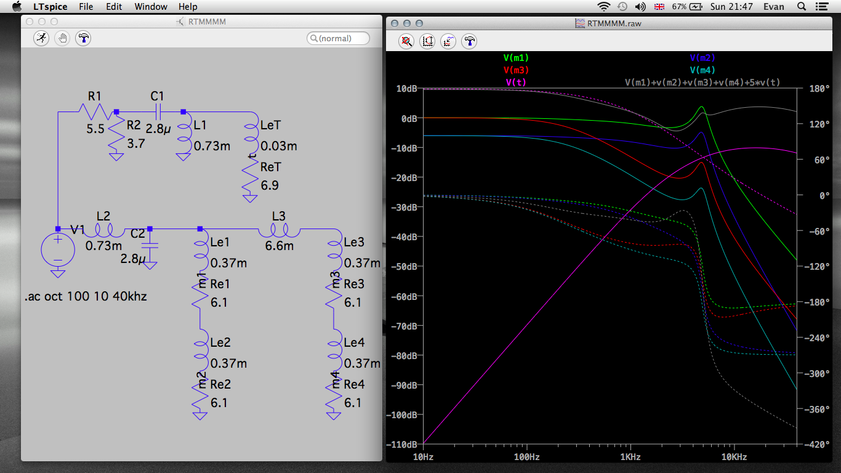Open the Window menu
The width and height of the screenshot is (841, 473).
(x=151, y=7)
